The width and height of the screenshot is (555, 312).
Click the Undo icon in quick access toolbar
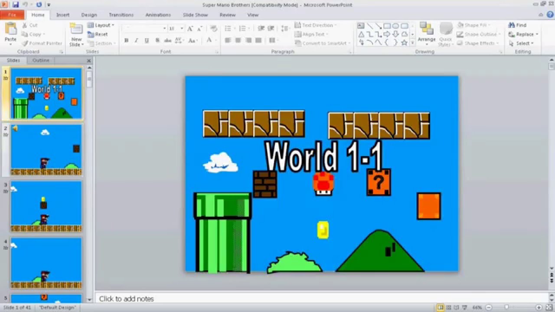26,4
